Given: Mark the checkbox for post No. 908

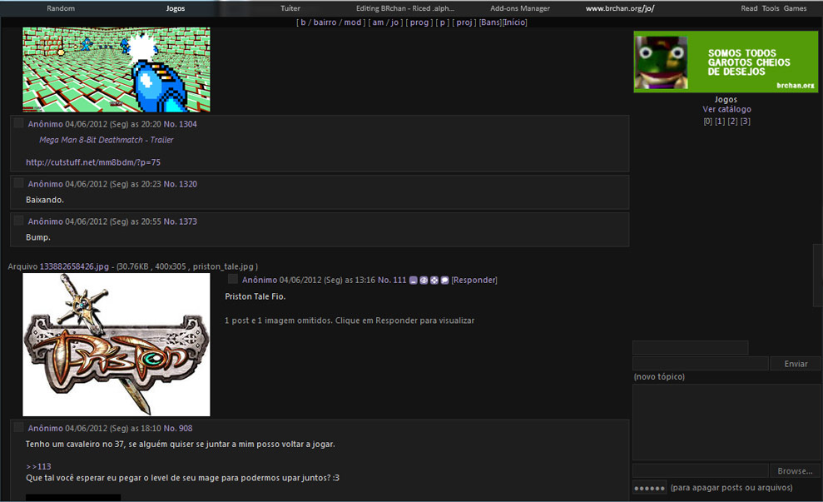Looking at the screenshot, I should pos(19,427).
